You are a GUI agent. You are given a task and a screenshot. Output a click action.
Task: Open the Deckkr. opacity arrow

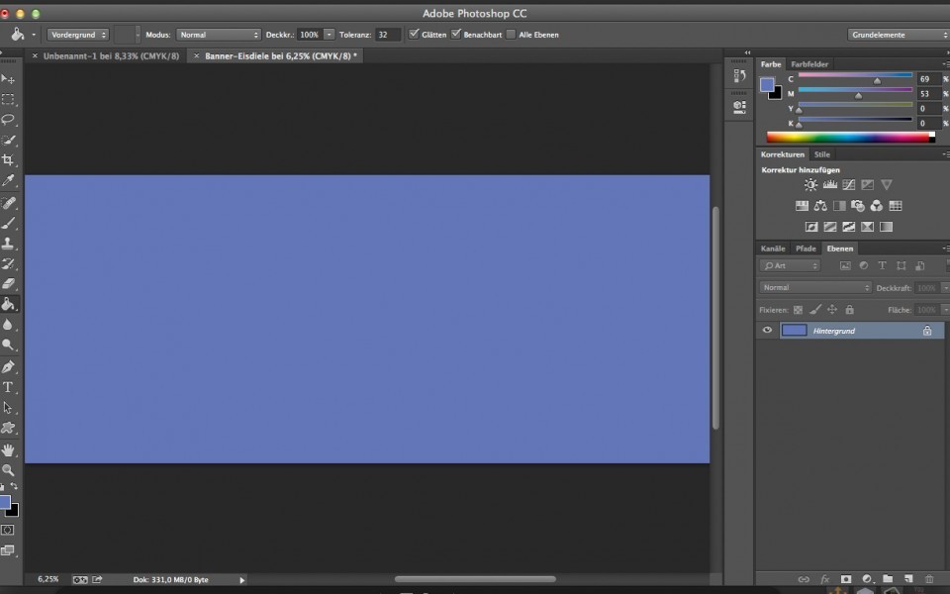click(x=329, y=35)
